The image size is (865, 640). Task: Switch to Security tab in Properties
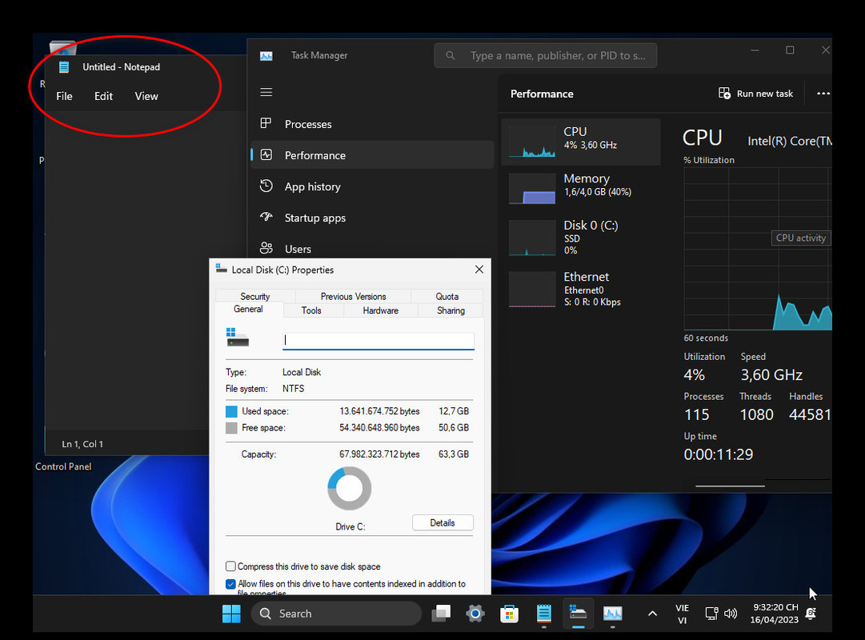pos(255,296)
